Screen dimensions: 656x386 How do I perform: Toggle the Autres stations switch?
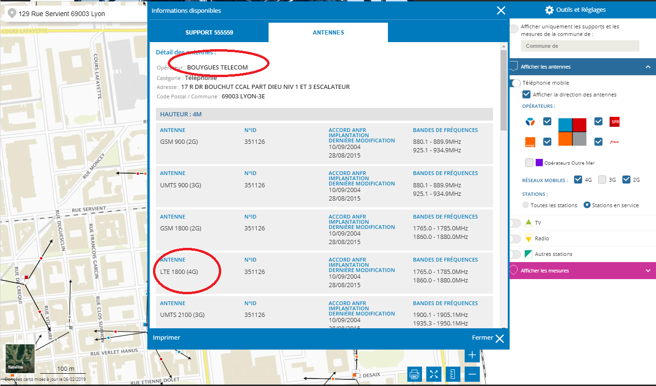coord(514,254)
